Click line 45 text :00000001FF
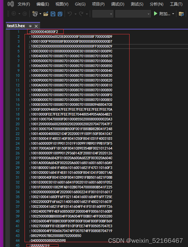188x247 pixels. click(40, 245)
